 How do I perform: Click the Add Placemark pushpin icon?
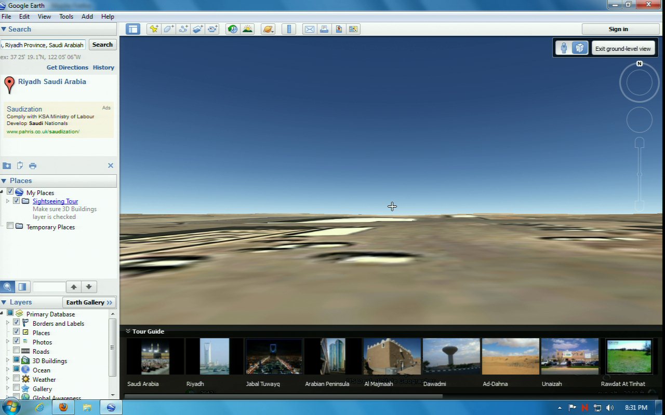click(x=154, y=29)
